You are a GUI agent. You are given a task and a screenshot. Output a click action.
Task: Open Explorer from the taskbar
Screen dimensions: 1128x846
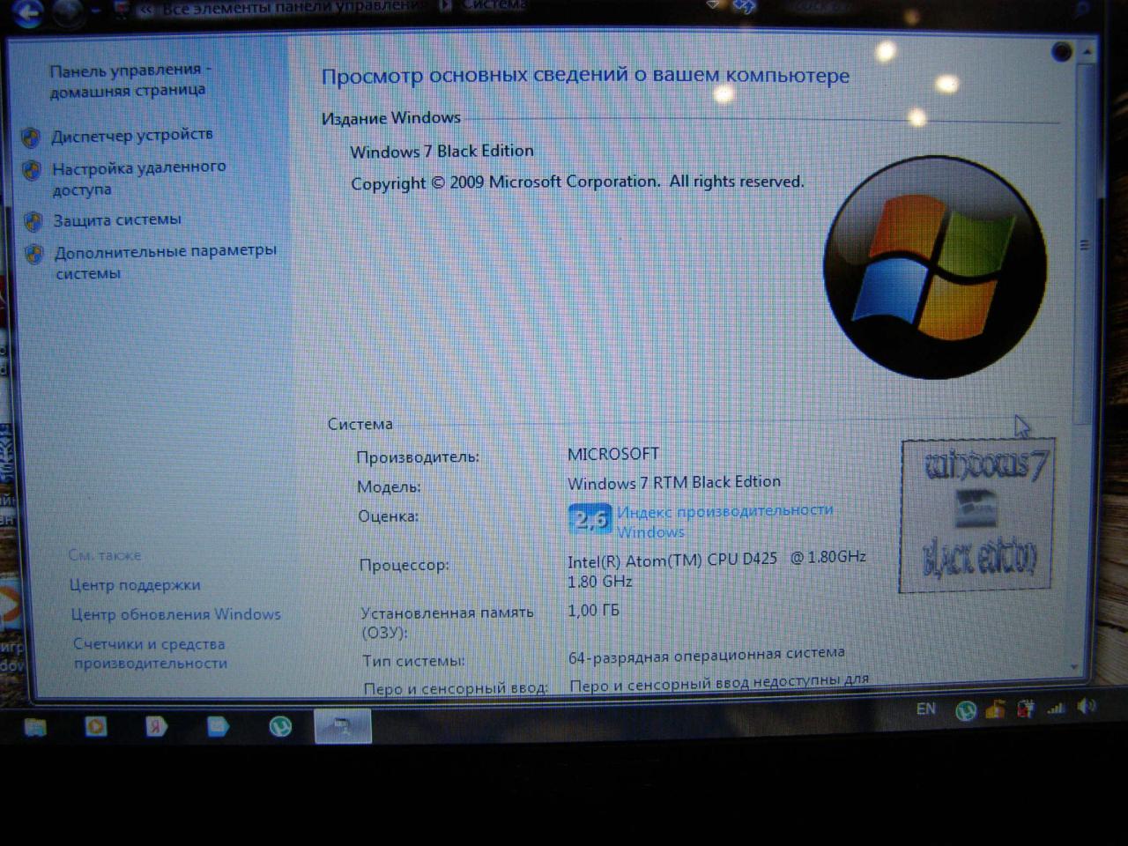tap(34, 727)
